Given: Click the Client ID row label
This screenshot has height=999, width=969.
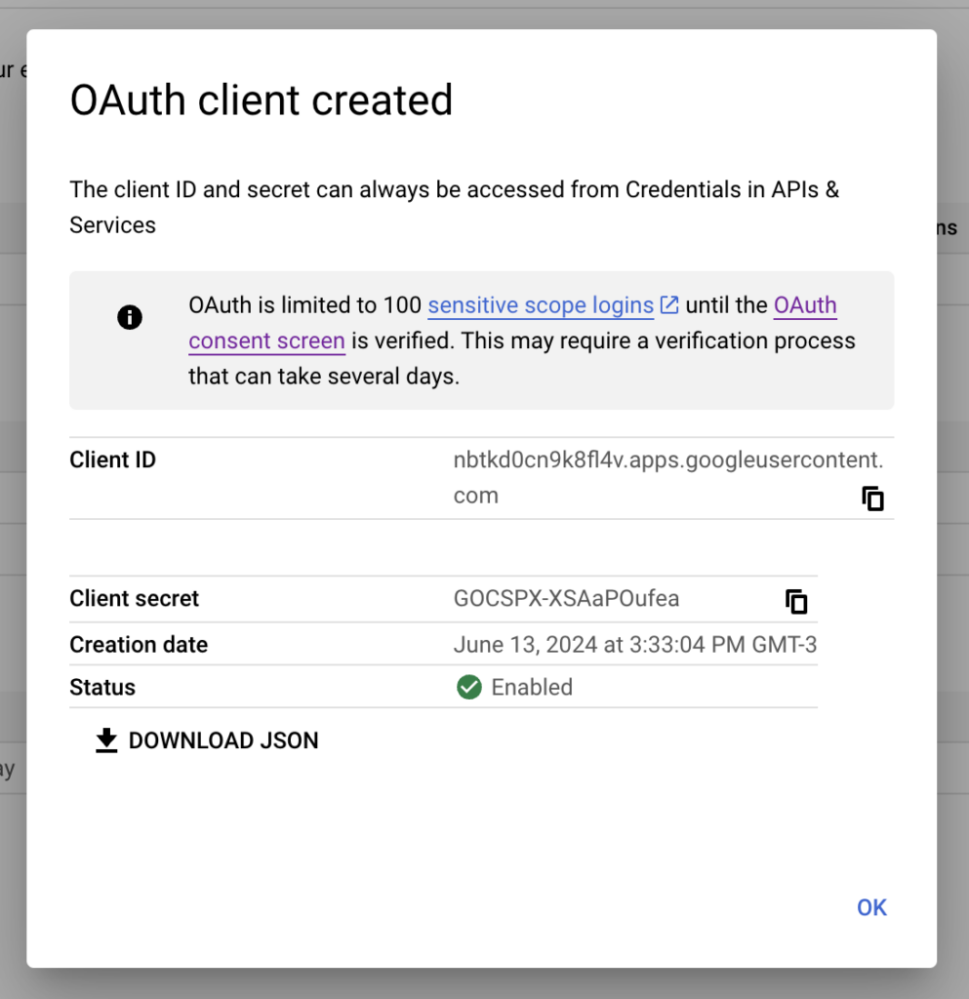Looking at the screenshot, I should (111, 460).
